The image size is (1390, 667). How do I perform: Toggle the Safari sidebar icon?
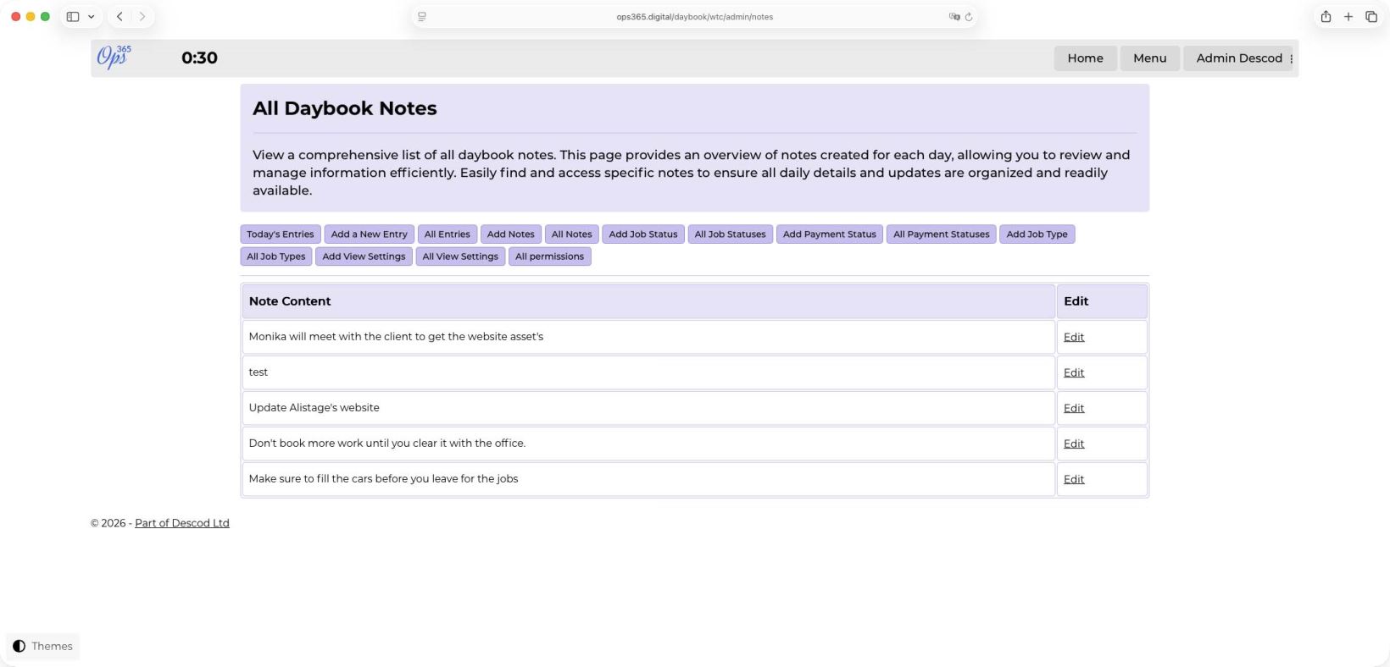[x=73, y=16]
